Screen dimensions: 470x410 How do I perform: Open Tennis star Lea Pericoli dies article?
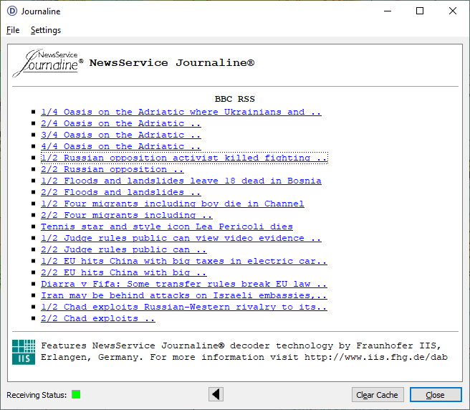tap(166, 227)
